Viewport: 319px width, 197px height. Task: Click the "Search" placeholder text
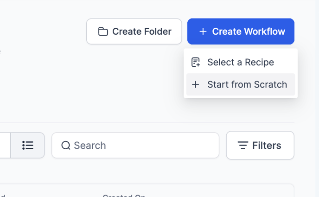click(90, 146)
